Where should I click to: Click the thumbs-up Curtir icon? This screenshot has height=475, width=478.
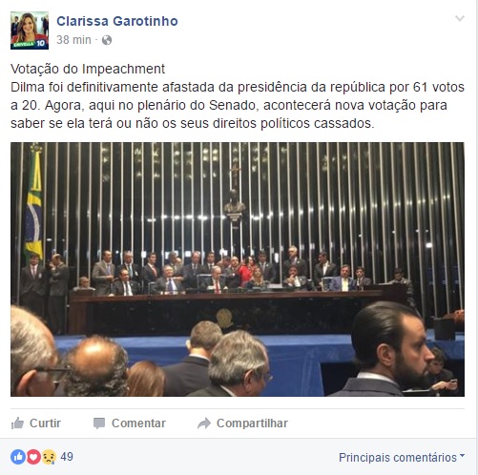pos(17,423)
